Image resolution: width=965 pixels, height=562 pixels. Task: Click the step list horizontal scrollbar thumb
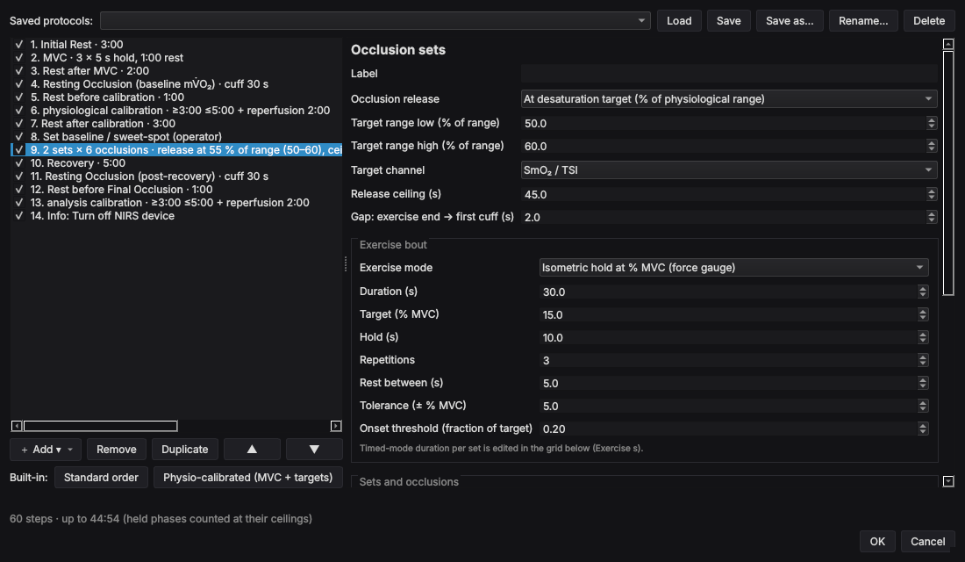click(x=100, y=426)
